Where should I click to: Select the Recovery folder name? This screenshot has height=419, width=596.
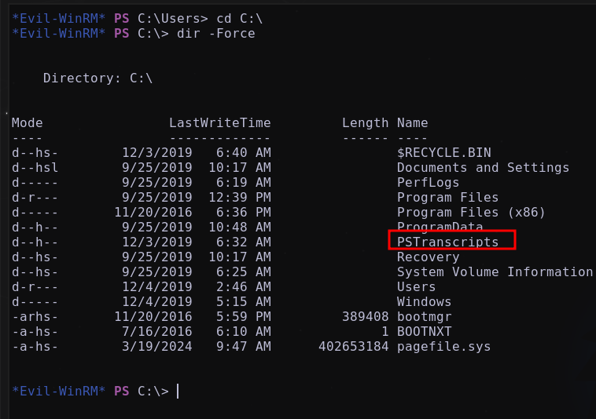[428, 257]
